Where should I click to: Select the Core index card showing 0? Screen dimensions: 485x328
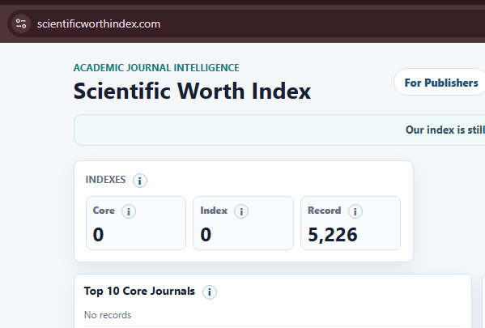point(136,223)
